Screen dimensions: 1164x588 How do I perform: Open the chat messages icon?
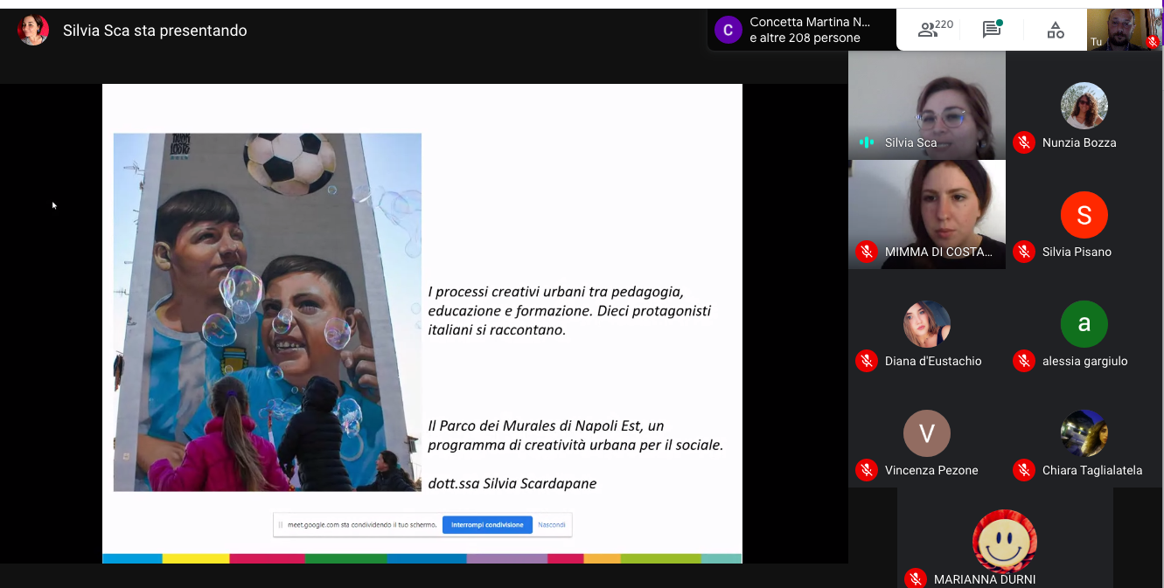992,30
